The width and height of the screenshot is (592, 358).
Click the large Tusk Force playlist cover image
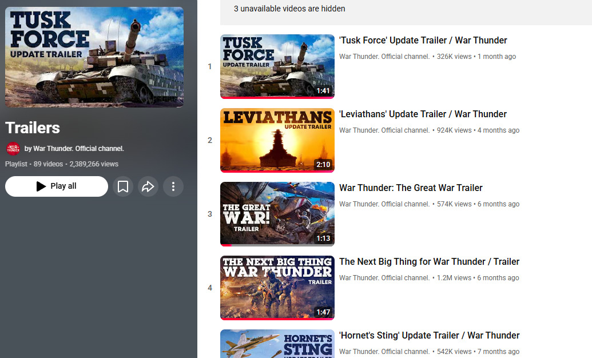click(94, 57)
